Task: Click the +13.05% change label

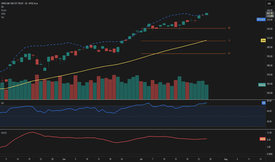Action: point(270,16)
